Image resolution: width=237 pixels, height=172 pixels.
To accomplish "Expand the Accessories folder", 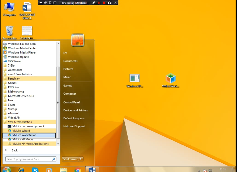I will coord(30,70).
